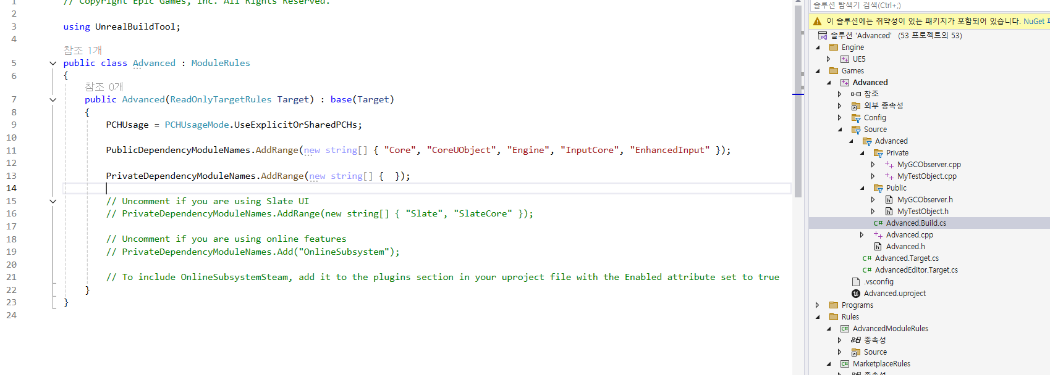Viewport: 1050px width, 375px height.
Task: Select the Advanced.Build.cs C# file icon
Action: [878, 223]
